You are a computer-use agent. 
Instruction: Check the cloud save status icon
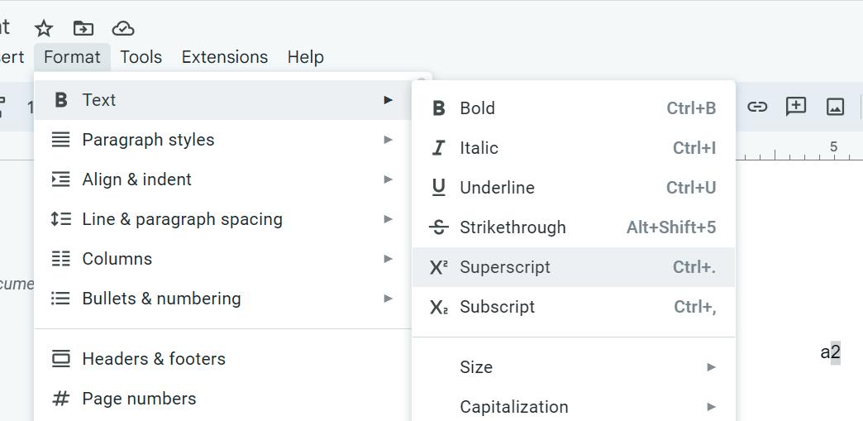[123, 28]
